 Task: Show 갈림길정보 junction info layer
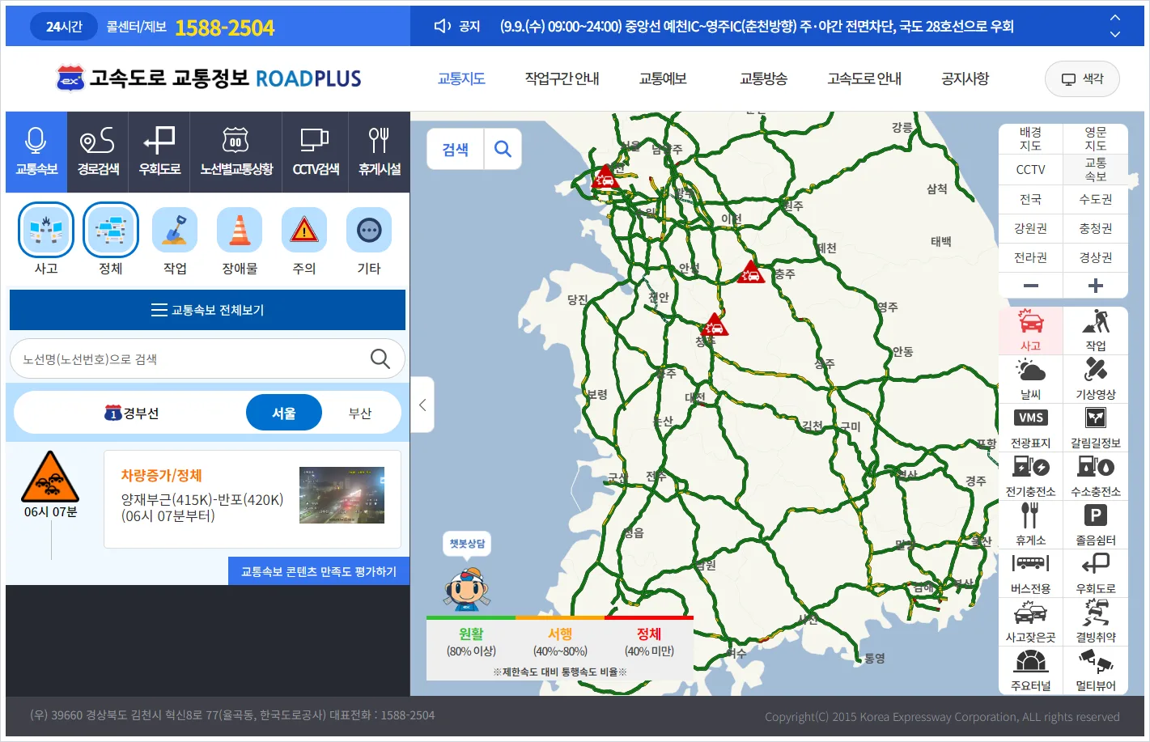(x=1096, y=428)
